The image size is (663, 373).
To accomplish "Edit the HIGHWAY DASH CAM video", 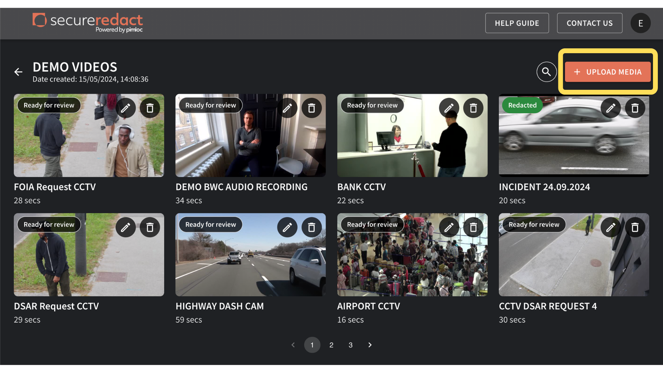I will point(287,227).
